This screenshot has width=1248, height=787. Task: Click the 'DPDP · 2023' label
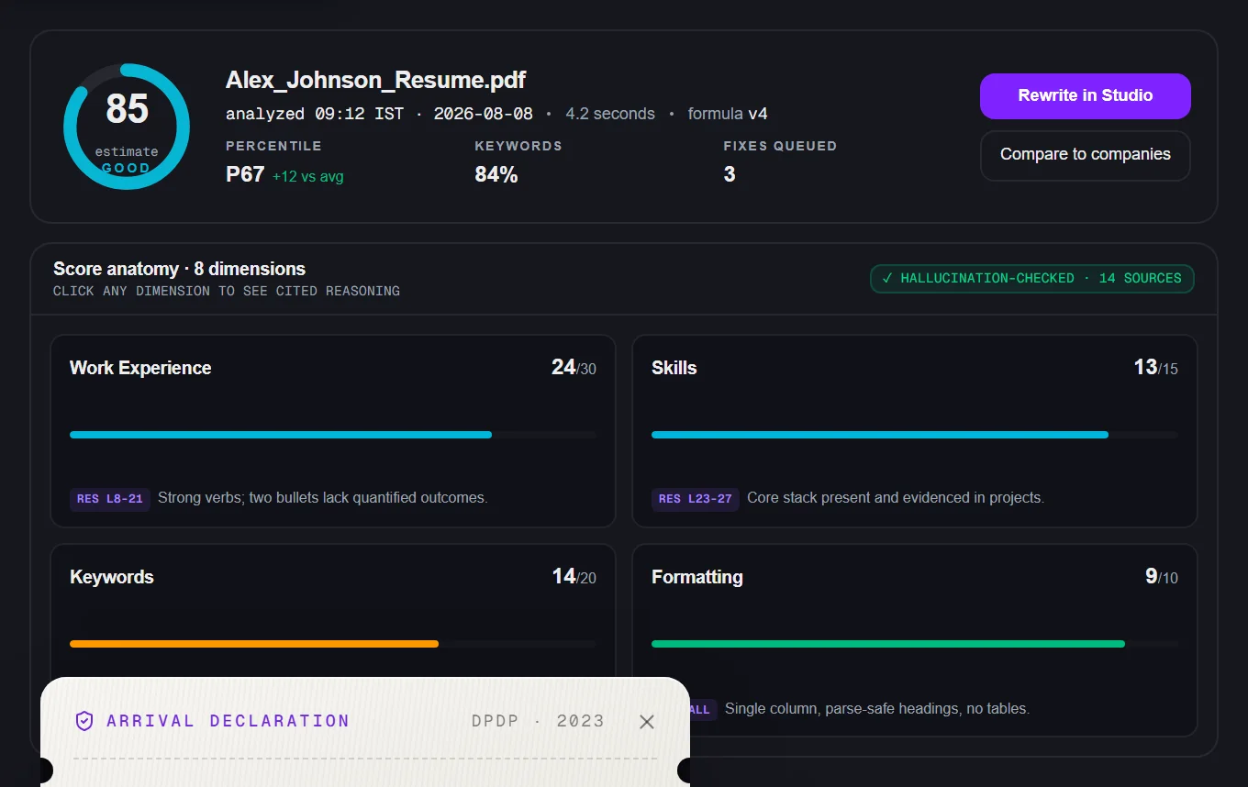click(x=538, y=721)
